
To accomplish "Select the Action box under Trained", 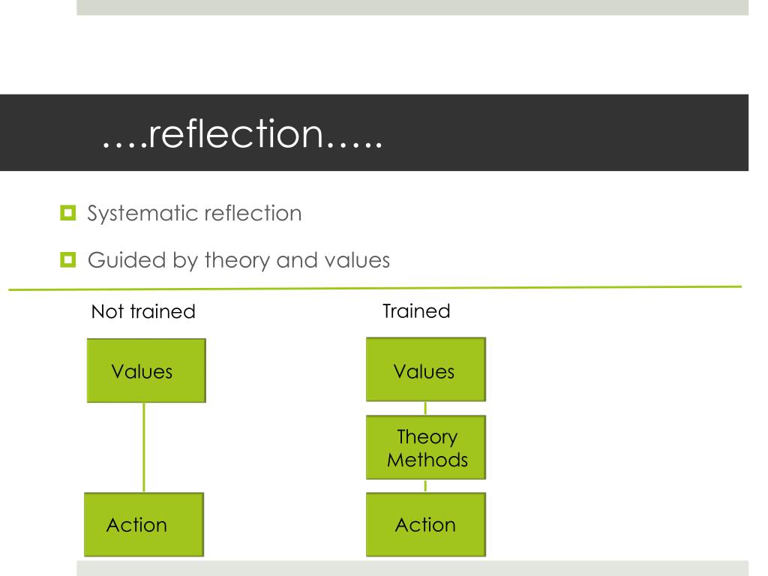I will point(426,524).
